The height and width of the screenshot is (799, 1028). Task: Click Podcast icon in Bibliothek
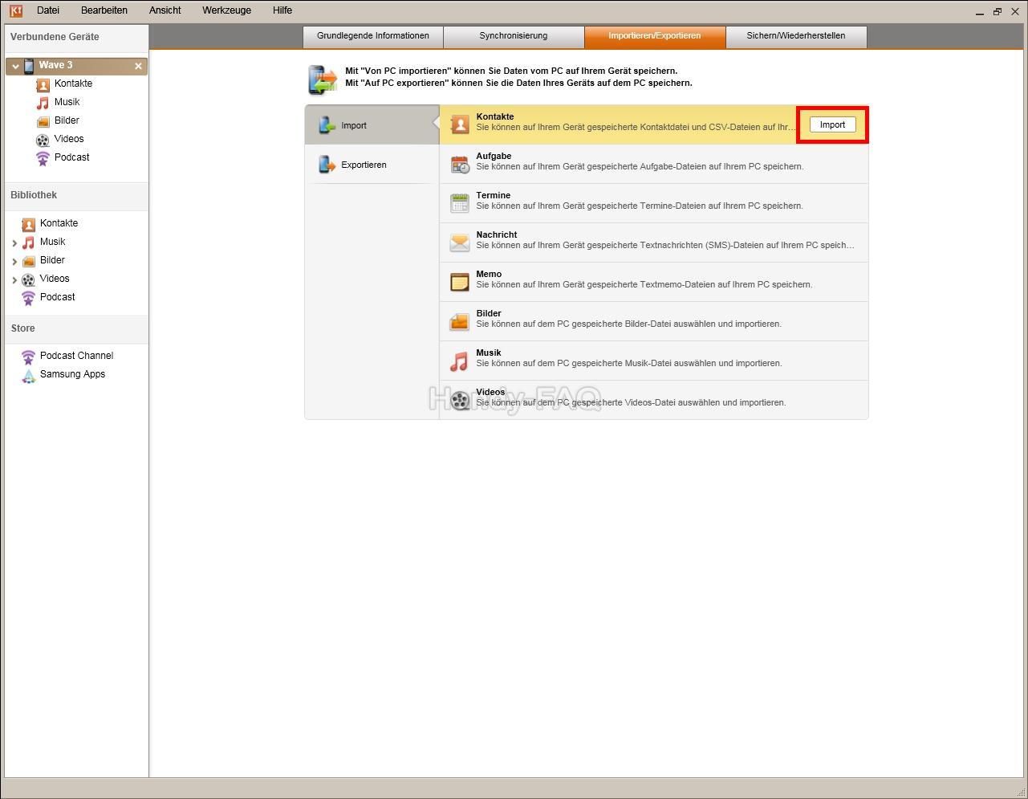[x=29, y=298]
